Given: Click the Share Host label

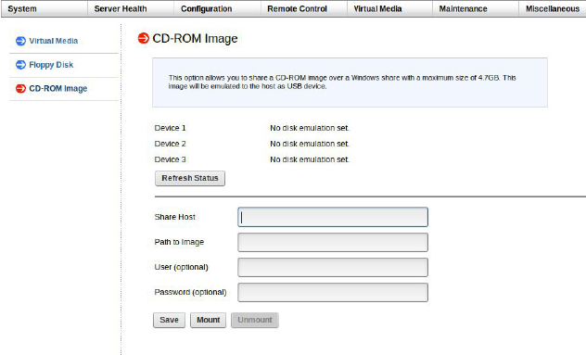Looking at the screenshot, I should tap(175, 217).
